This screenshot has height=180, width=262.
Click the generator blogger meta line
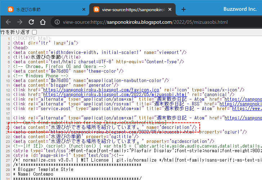(x=66, y=85)
